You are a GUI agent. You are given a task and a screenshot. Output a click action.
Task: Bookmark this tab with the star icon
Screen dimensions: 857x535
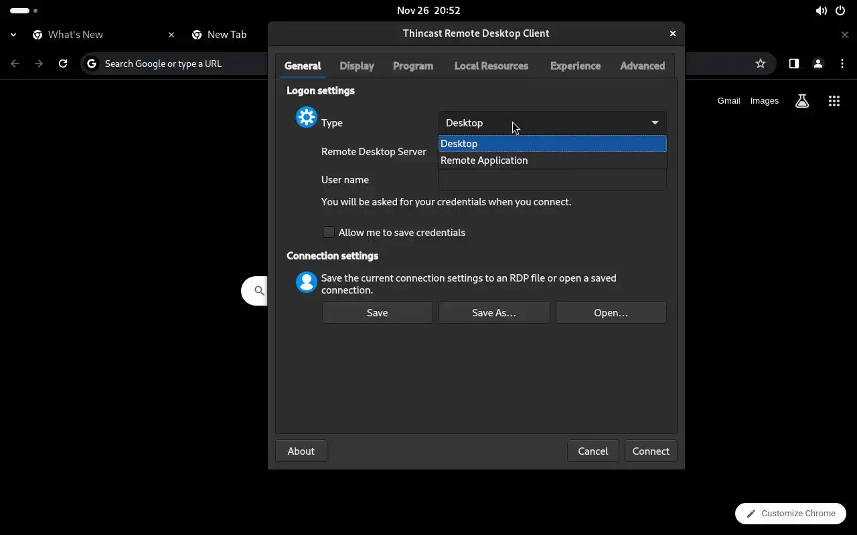(x=761, y=64)
